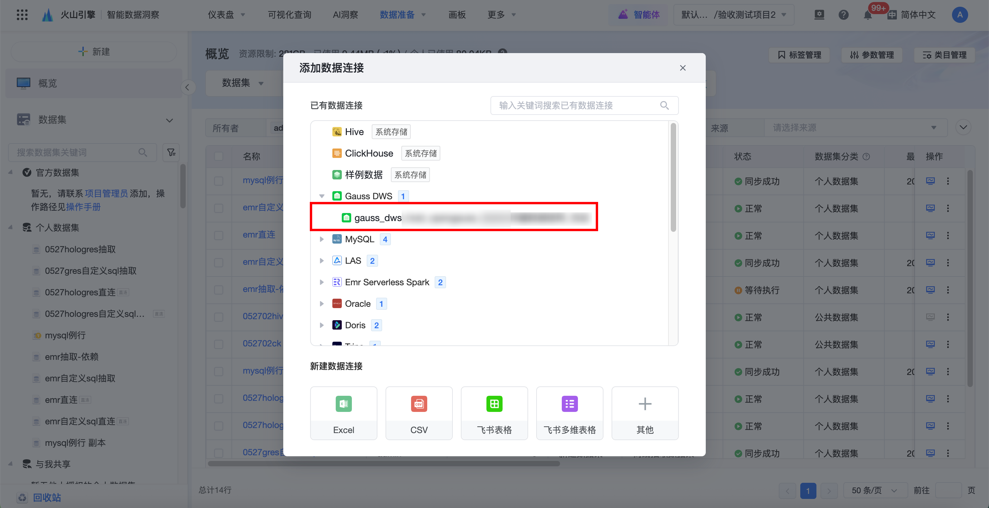Open the project selector 验收测试项目2 dropdown

tap(733, 14)
